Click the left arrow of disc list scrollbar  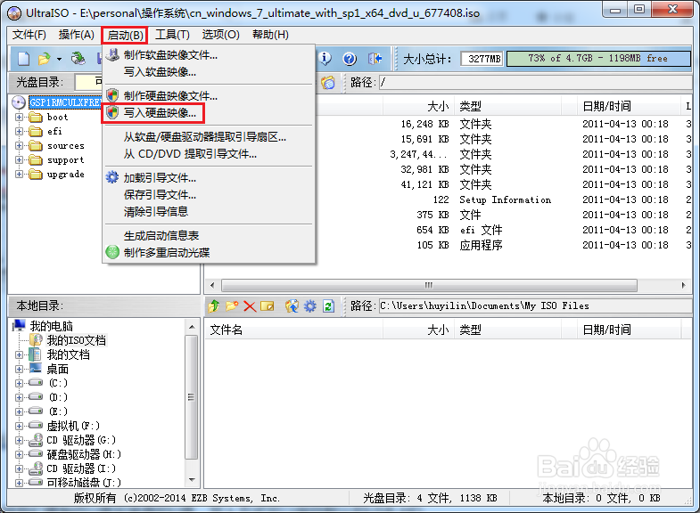(x=212, y=285)
